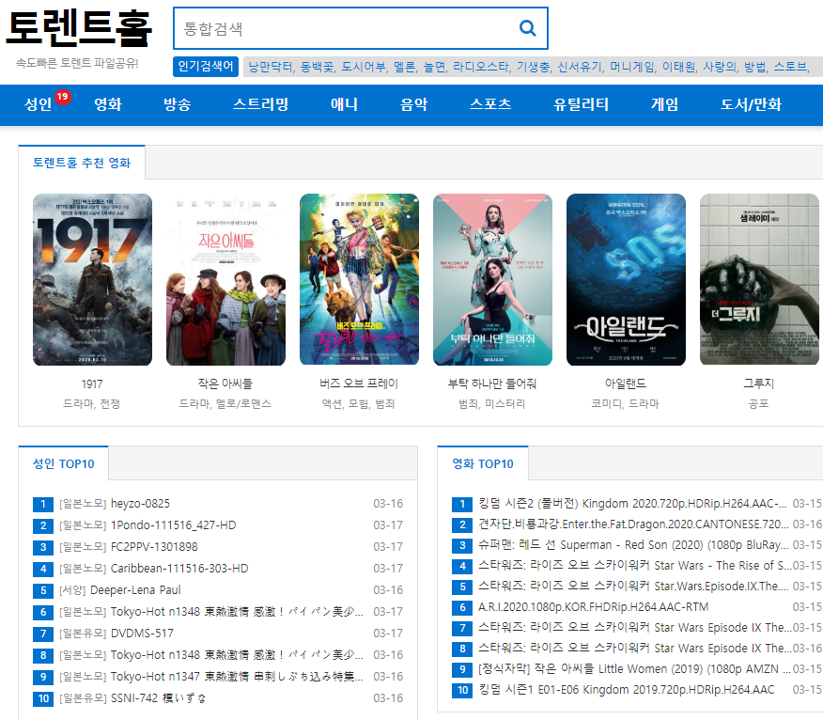This screenshot has height=720, width=823.
Task: Click genre text 액션, 모험, 범죄
Action: (359, 404)
